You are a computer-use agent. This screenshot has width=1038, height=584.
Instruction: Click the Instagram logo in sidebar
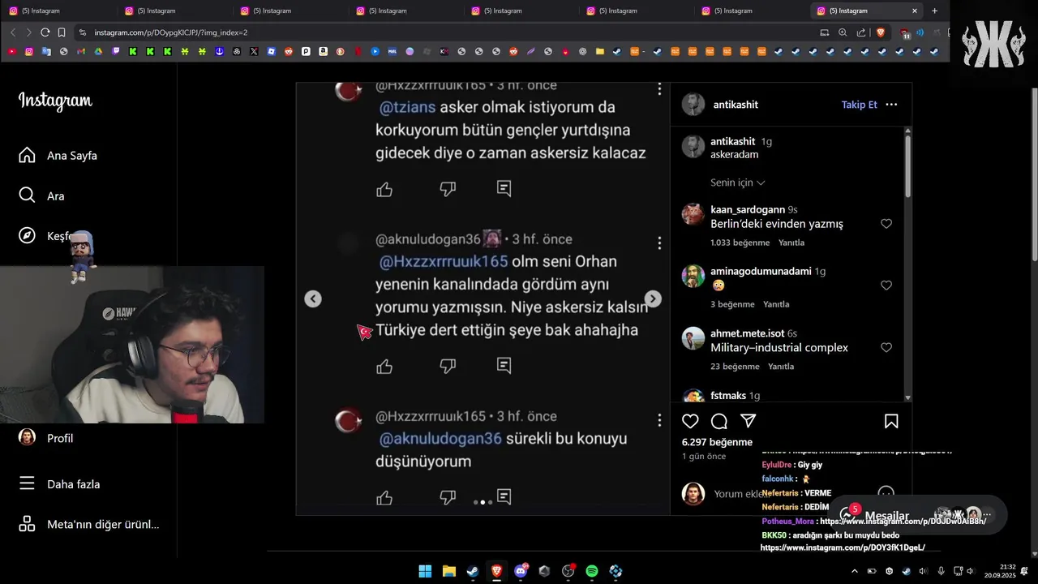(x=55, y=101)
